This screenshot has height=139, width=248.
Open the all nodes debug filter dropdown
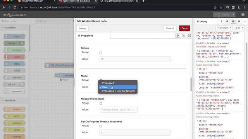tap(224, 28)
